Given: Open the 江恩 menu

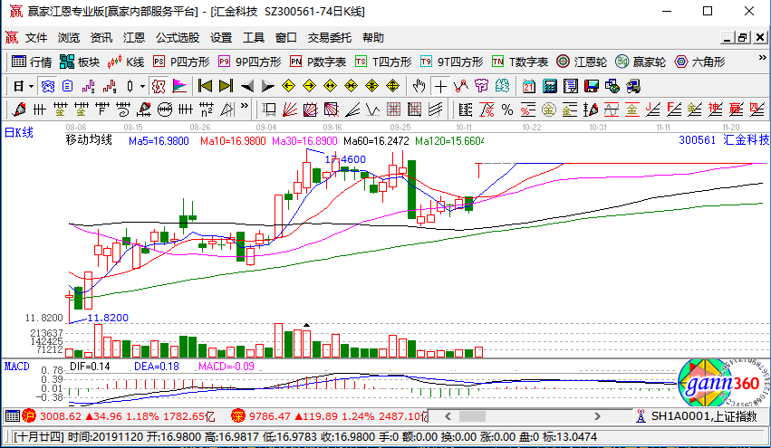Looking at the screenshot, I should click(134, 38).
